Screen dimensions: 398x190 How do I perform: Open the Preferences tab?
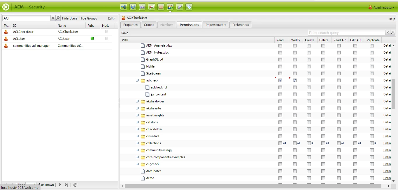click(x=241, y=25)
